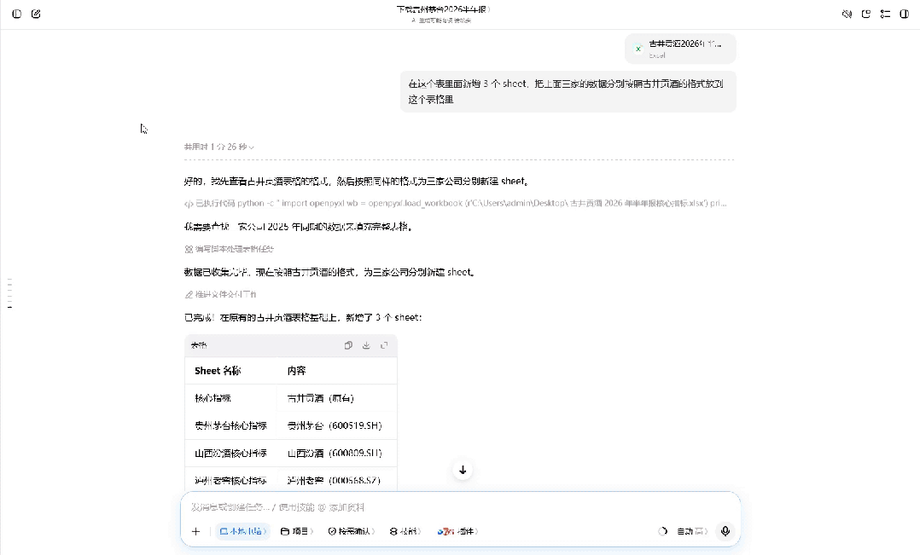Expand the table to fullscreen

384,345
